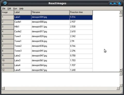Click the 2.937 reaction time cell

point(81,22)
